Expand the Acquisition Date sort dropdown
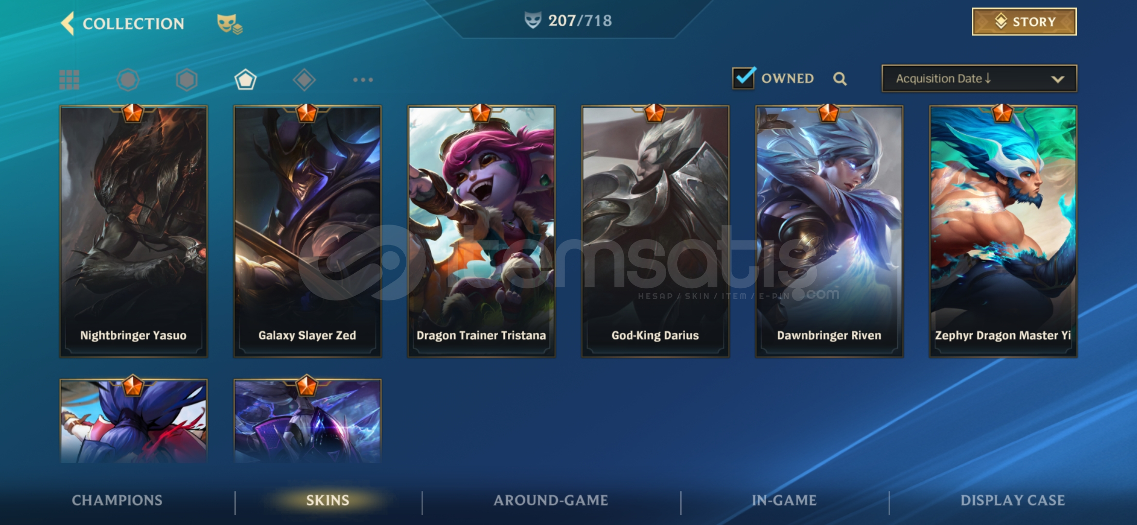Screen dimensions: 1137x525 (x=979, y=78)
